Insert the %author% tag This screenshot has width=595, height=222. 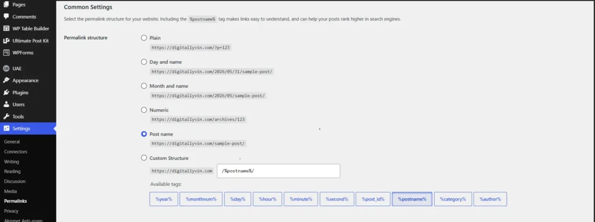click(490, 199)
